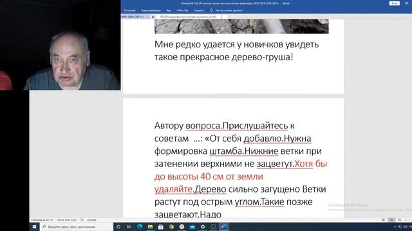Switch to Print Layout view icon
This screenshot has height=231, width=412.
point(391,220)
